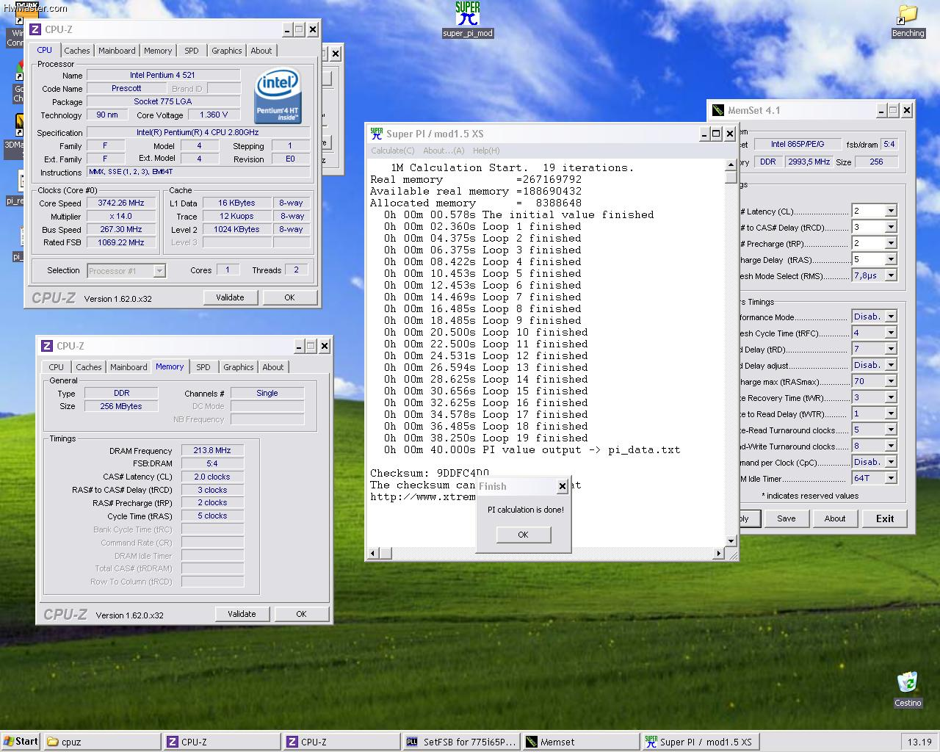Click the Intel Pentium 4 HT logo
This screenshot has height=752, width=940.
pyautogui.click(x=278, y=96)
